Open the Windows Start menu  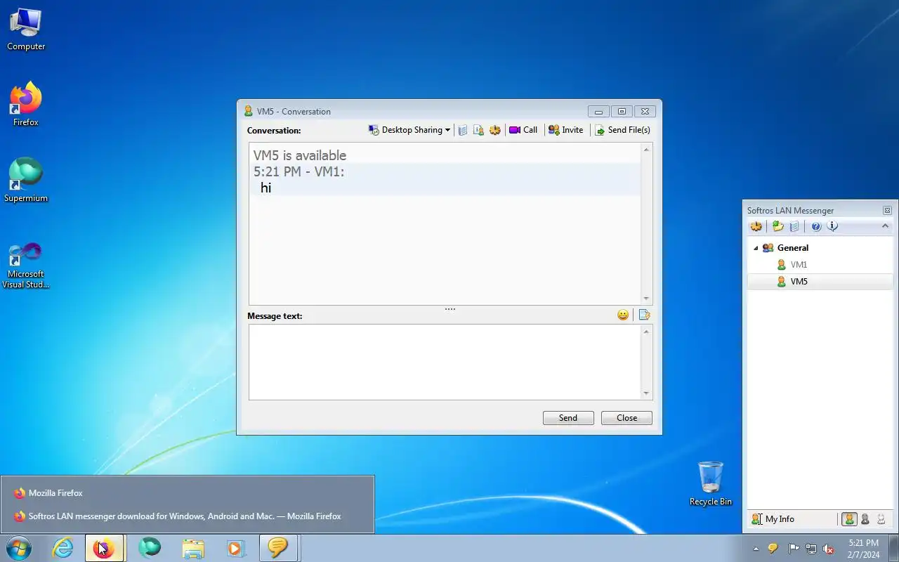point(18,548)
